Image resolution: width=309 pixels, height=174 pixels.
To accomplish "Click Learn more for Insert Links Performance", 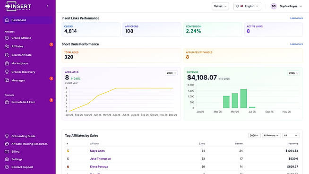I will 296,18.
